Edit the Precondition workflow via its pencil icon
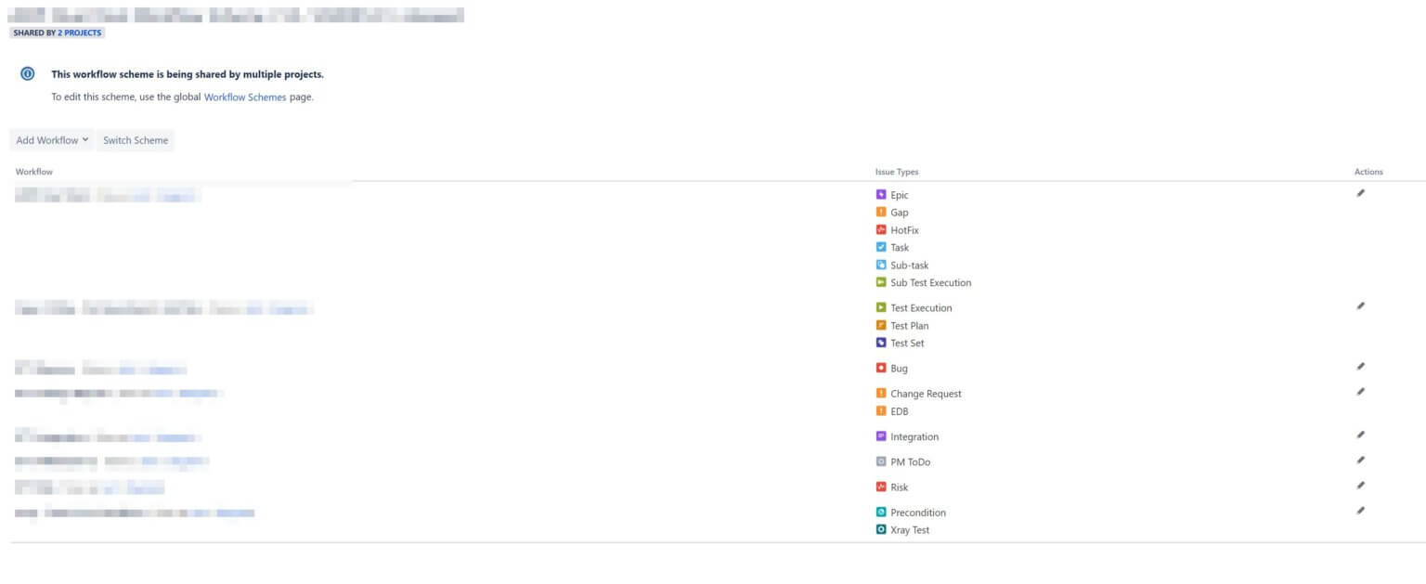 (1360, 509)
